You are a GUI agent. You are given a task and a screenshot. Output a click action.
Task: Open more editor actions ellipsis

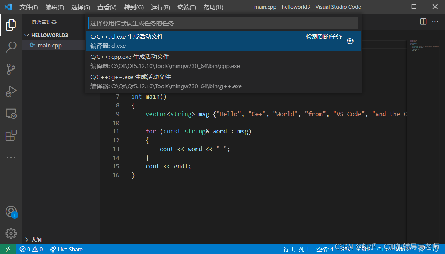(435, 22)
